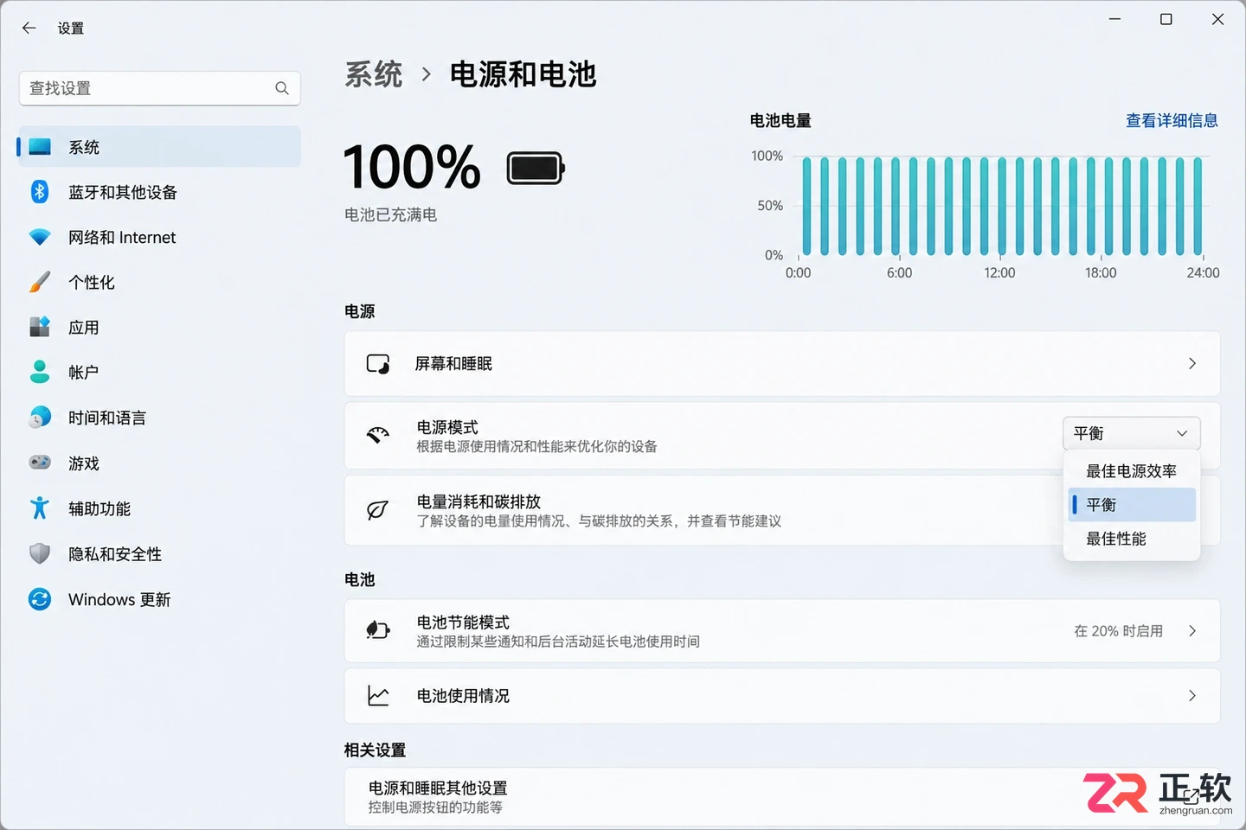Image resolution: width=1246 pixels, height=830 pixels.
Task: Click the energy leaf icon
Action: point(378,510)
